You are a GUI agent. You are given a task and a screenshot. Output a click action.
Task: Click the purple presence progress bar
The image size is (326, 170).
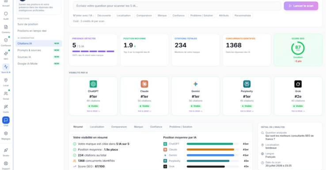pos(93,51)
